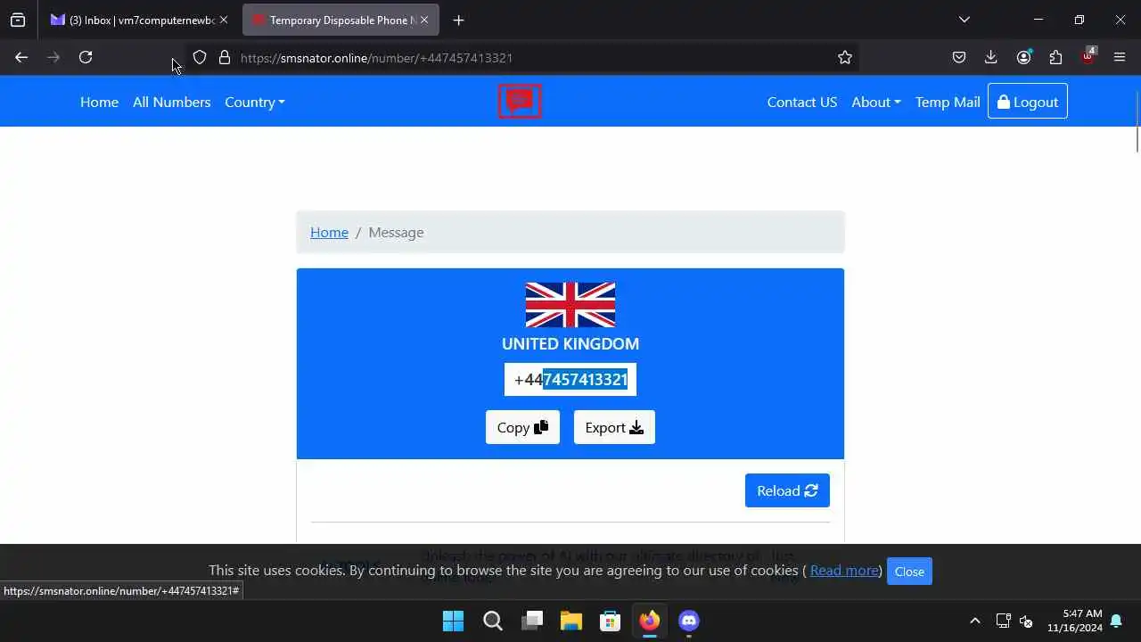Viewport: 1141px width, 642px height.
Task: Open Discord from taskbar
Action: 689,621
